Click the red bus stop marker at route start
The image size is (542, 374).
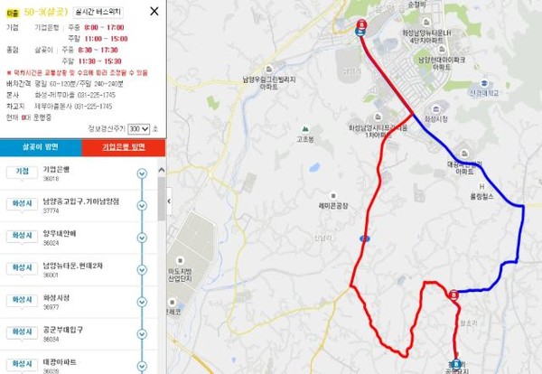coord(361,24)
